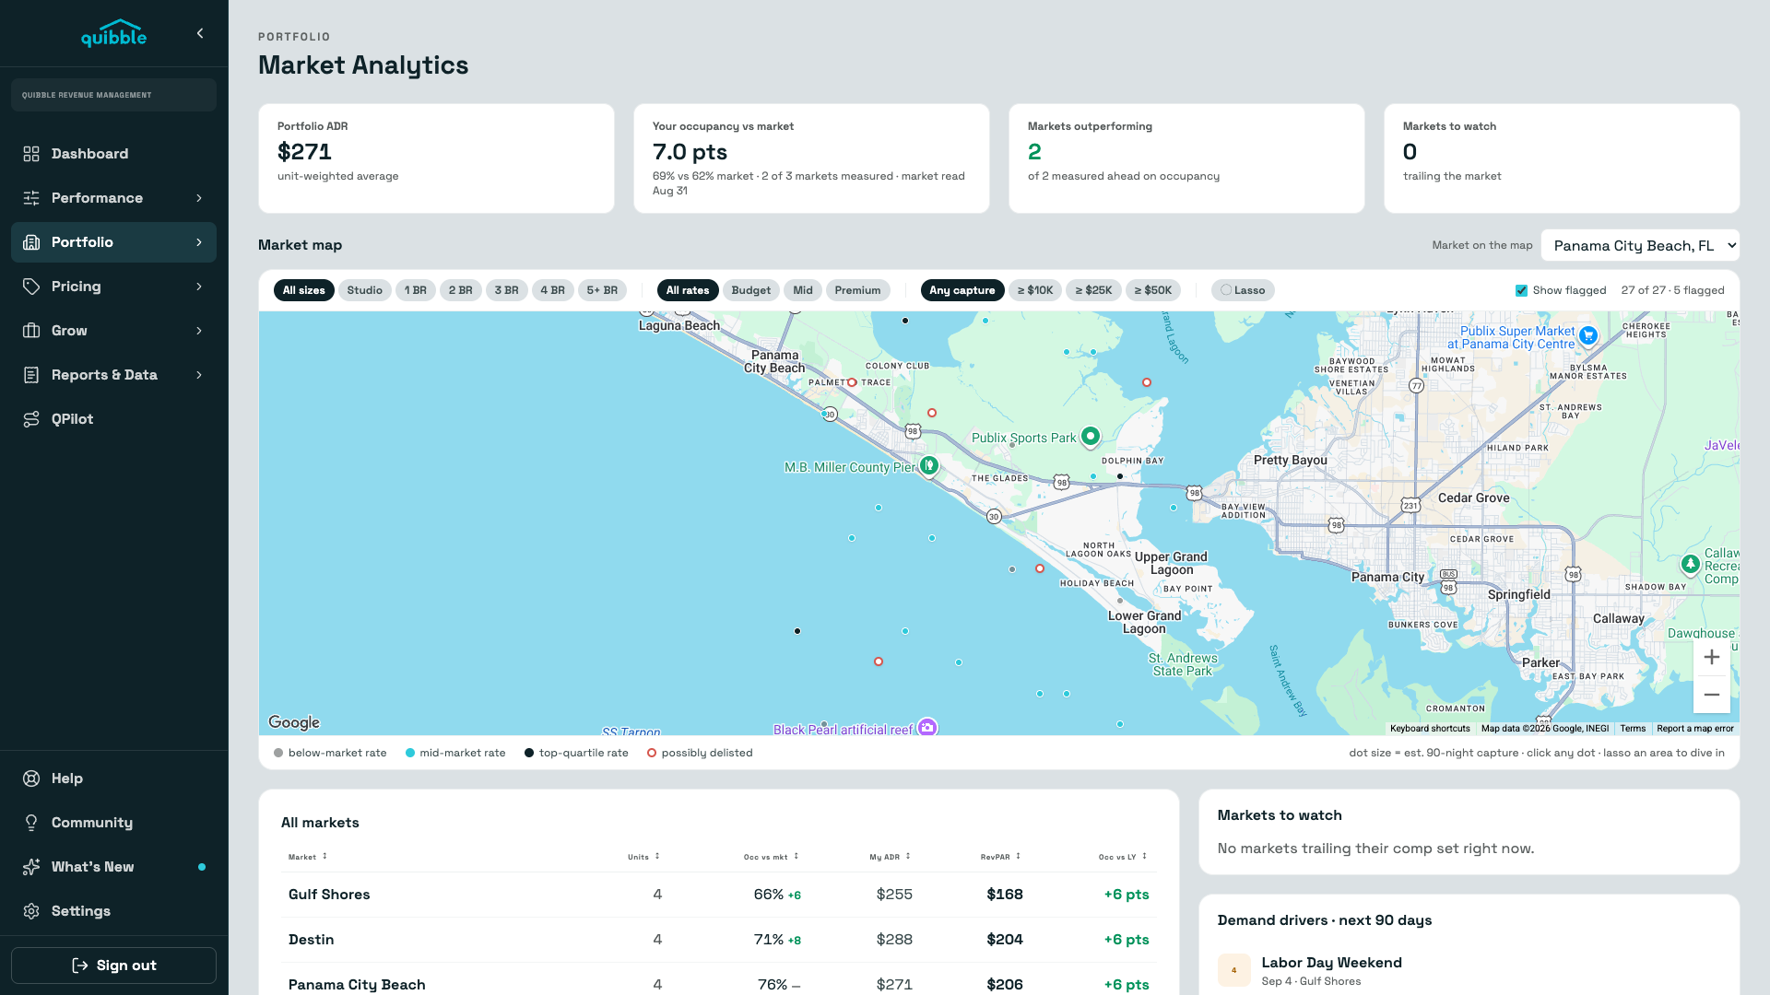Filter map by 4 BR
The height and width of the screenshot is (995, 1770).
552,290
